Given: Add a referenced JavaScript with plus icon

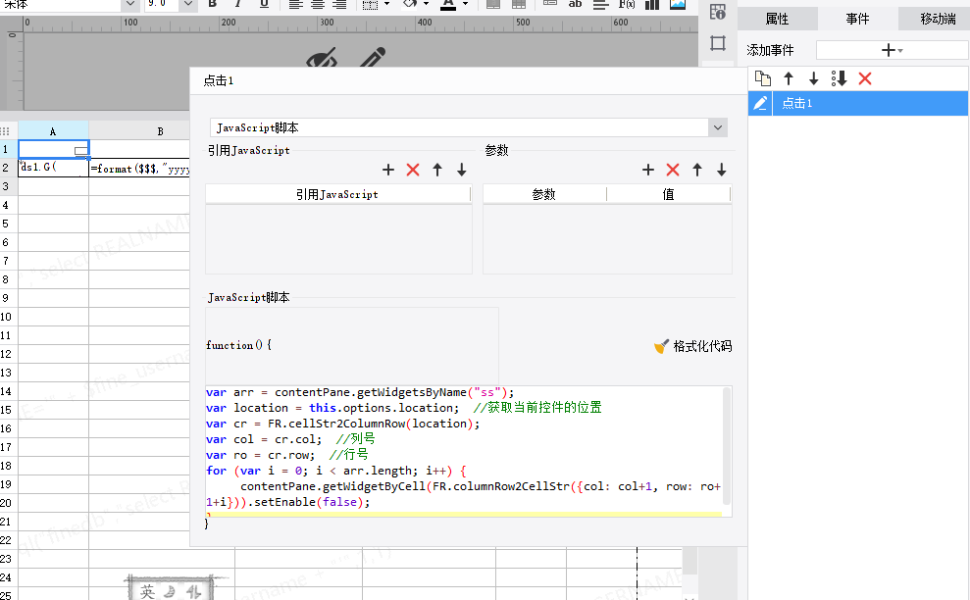Looking at the screenshot, I should click(387, 170).
